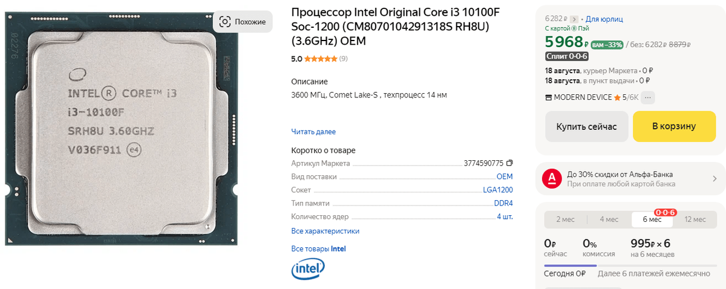
Task: Expand the small arrow beside 6282 ₽ price
Action: [x=574, y=19]
